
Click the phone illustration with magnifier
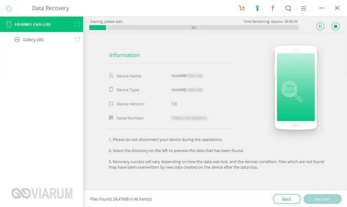coord(296,88)
